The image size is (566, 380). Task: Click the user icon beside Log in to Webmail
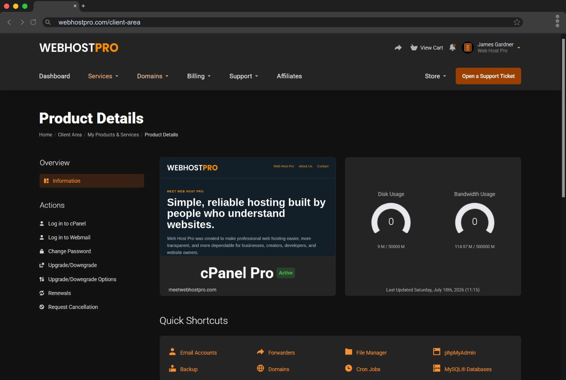(x=42, y=238)
